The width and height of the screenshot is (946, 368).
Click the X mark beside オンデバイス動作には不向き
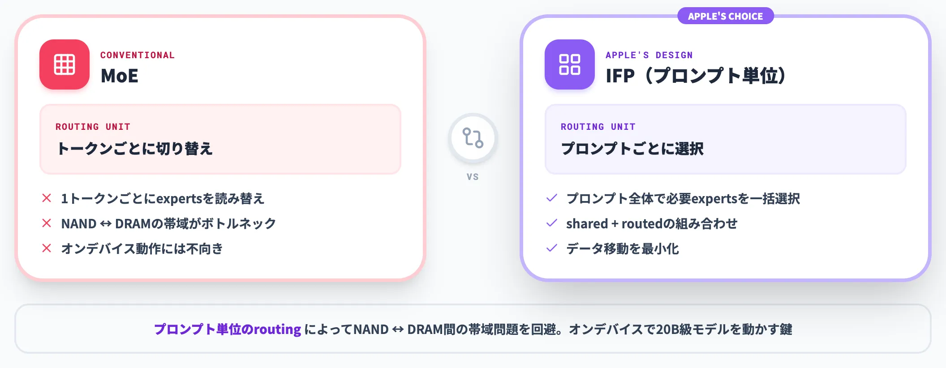[47, 248]
